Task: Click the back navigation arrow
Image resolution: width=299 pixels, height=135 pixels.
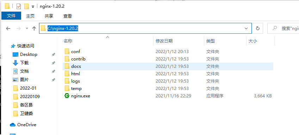Action: tap(8, 28)
